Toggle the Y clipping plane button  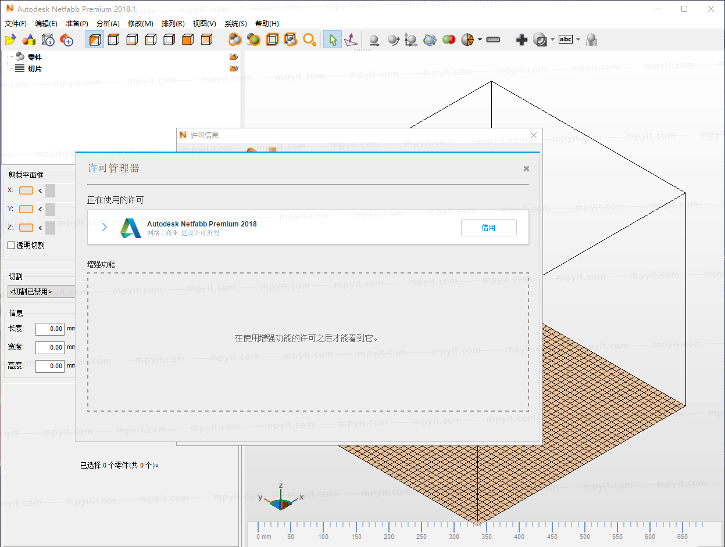tap(26, 209)
